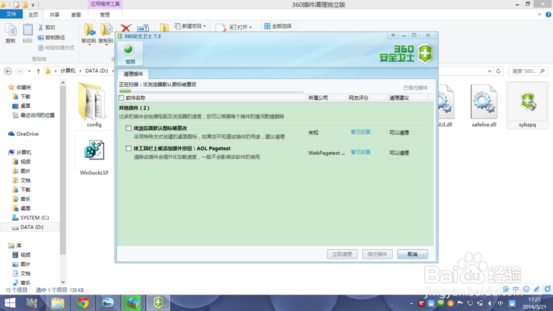The width and height of the screenshot is (553, 311).
Task: Click the 立即清理 button
Action: (x=342, y=254)
